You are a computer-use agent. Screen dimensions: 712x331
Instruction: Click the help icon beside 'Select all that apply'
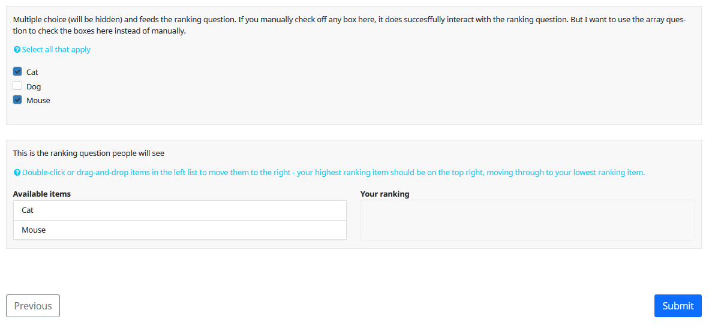[x=17, y=50]
